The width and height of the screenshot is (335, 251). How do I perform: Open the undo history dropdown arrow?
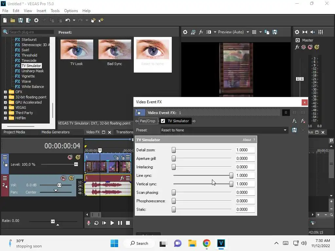tap(74, 20)
